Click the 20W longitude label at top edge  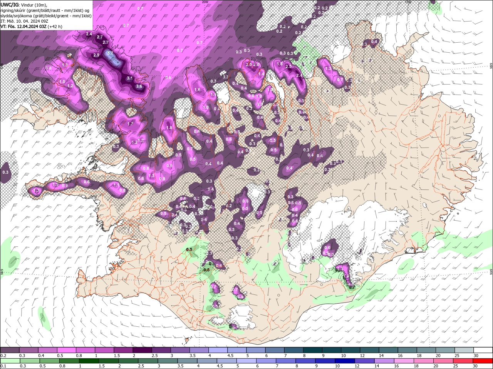[x=205, y=2]
